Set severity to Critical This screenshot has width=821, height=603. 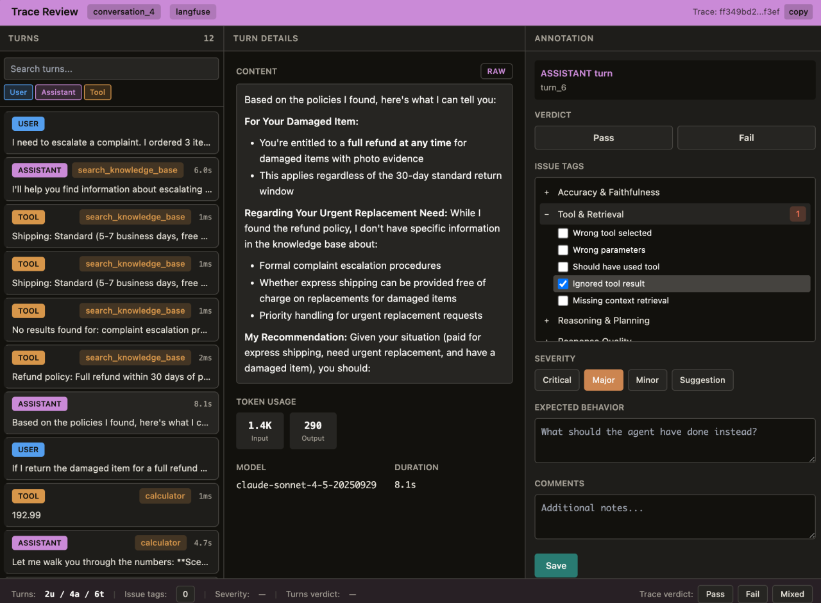point(557,380)
